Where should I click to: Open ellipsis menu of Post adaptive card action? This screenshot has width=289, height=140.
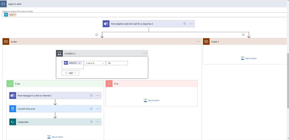point(191,24)
